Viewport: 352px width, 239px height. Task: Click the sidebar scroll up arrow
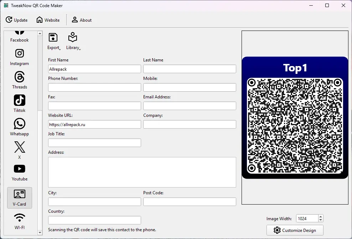(x=40, y=33)
